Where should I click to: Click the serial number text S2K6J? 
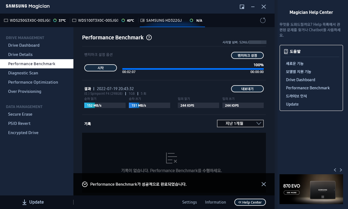coord(244,42)
